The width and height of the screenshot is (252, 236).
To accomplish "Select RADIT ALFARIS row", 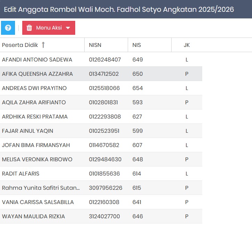I will (21, 173).
